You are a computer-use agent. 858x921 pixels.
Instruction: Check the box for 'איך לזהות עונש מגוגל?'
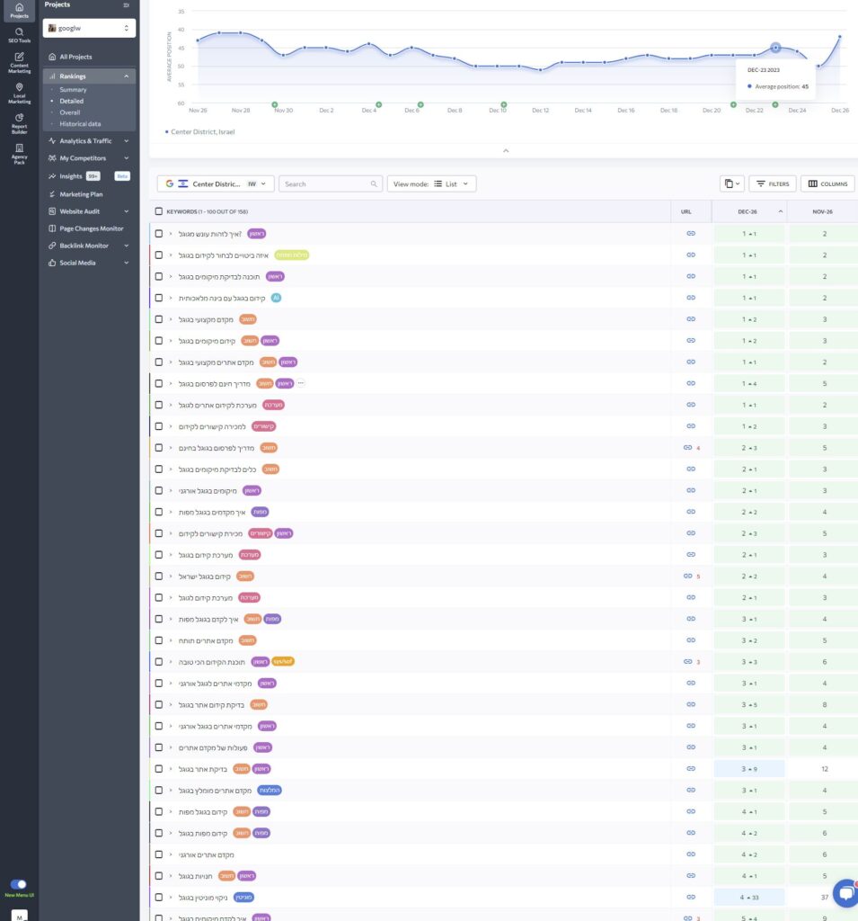click(158, 234)
